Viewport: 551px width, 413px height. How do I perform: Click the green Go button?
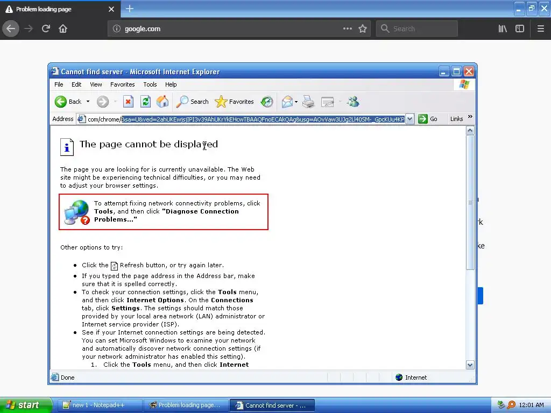tap(428, 119)
